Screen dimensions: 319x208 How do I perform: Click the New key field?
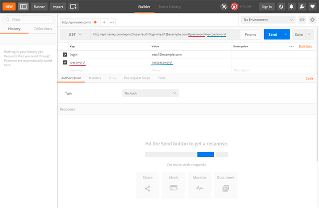109,70
